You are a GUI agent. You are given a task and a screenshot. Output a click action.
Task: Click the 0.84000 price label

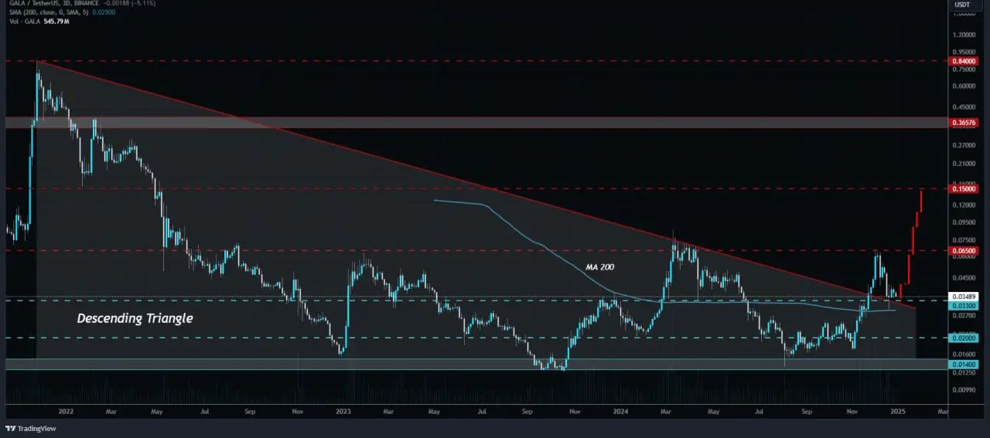point(963,60)
